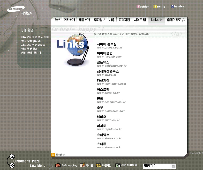
Task: Open the 라피도 link
Action: 101,126
